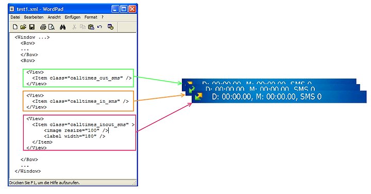Undo the last action with the Undo arrow
This screenshot has height=194, width=371.
(x=99, y=27)
